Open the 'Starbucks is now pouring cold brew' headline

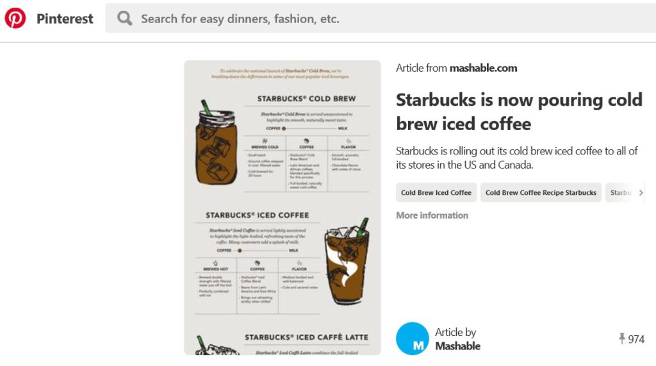point(519,112)
